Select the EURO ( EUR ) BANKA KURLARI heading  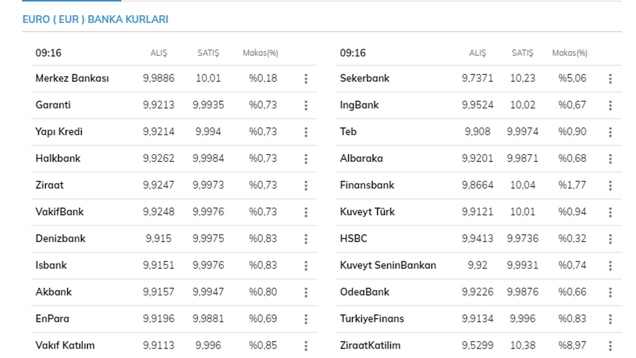95,19
